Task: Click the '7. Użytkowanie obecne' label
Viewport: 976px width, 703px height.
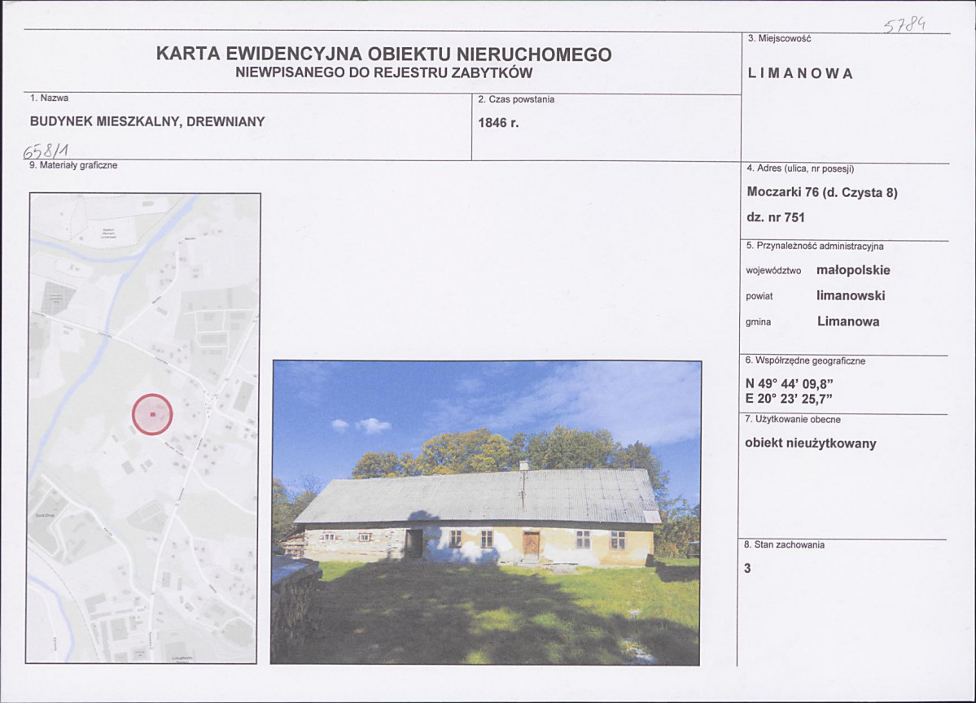Action: [793, 420]
